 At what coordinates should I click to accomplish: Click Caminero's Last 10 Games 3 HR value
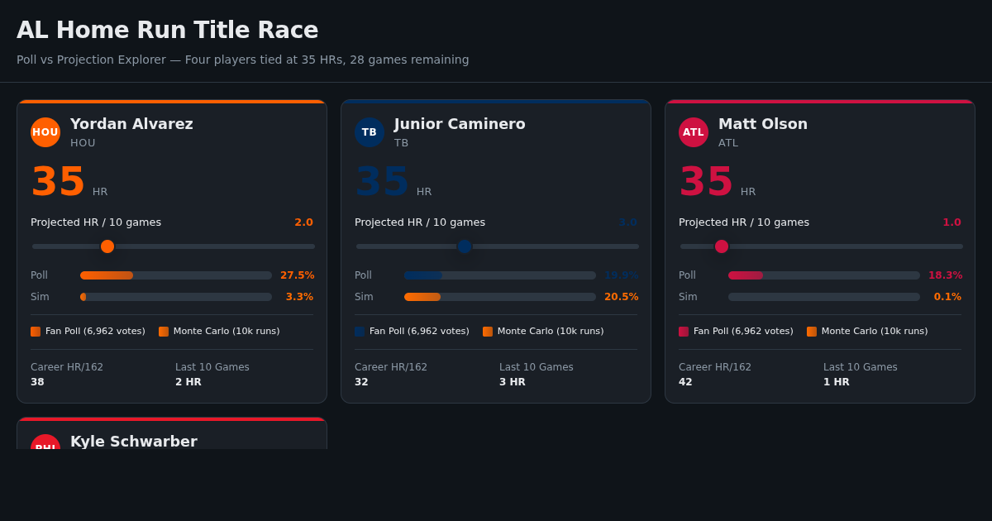click(513, 382)
